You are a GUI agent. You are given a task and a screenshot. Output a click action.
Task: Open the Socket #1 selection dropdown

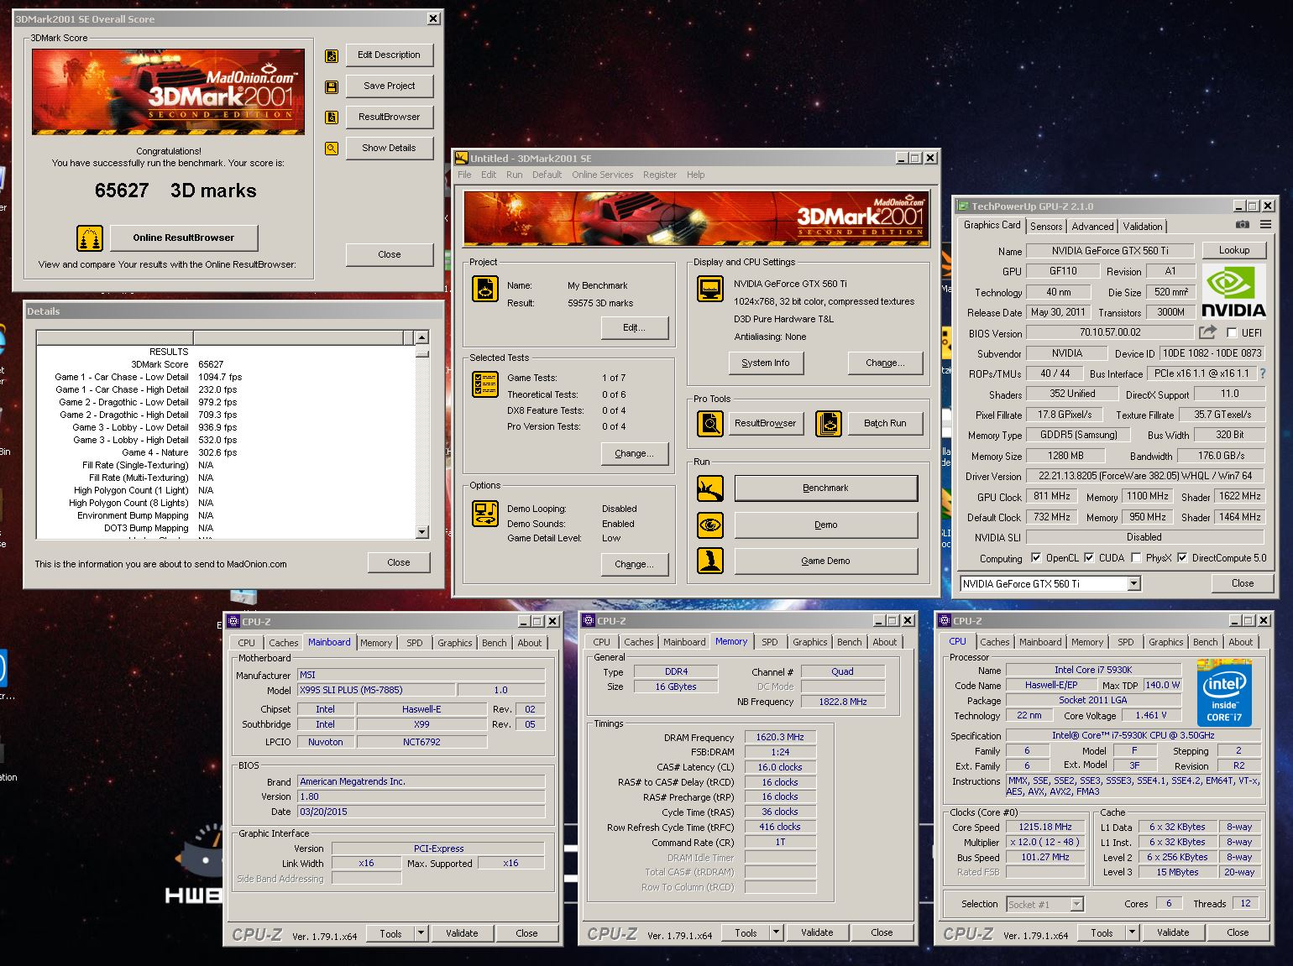[x=1076, y=904]
